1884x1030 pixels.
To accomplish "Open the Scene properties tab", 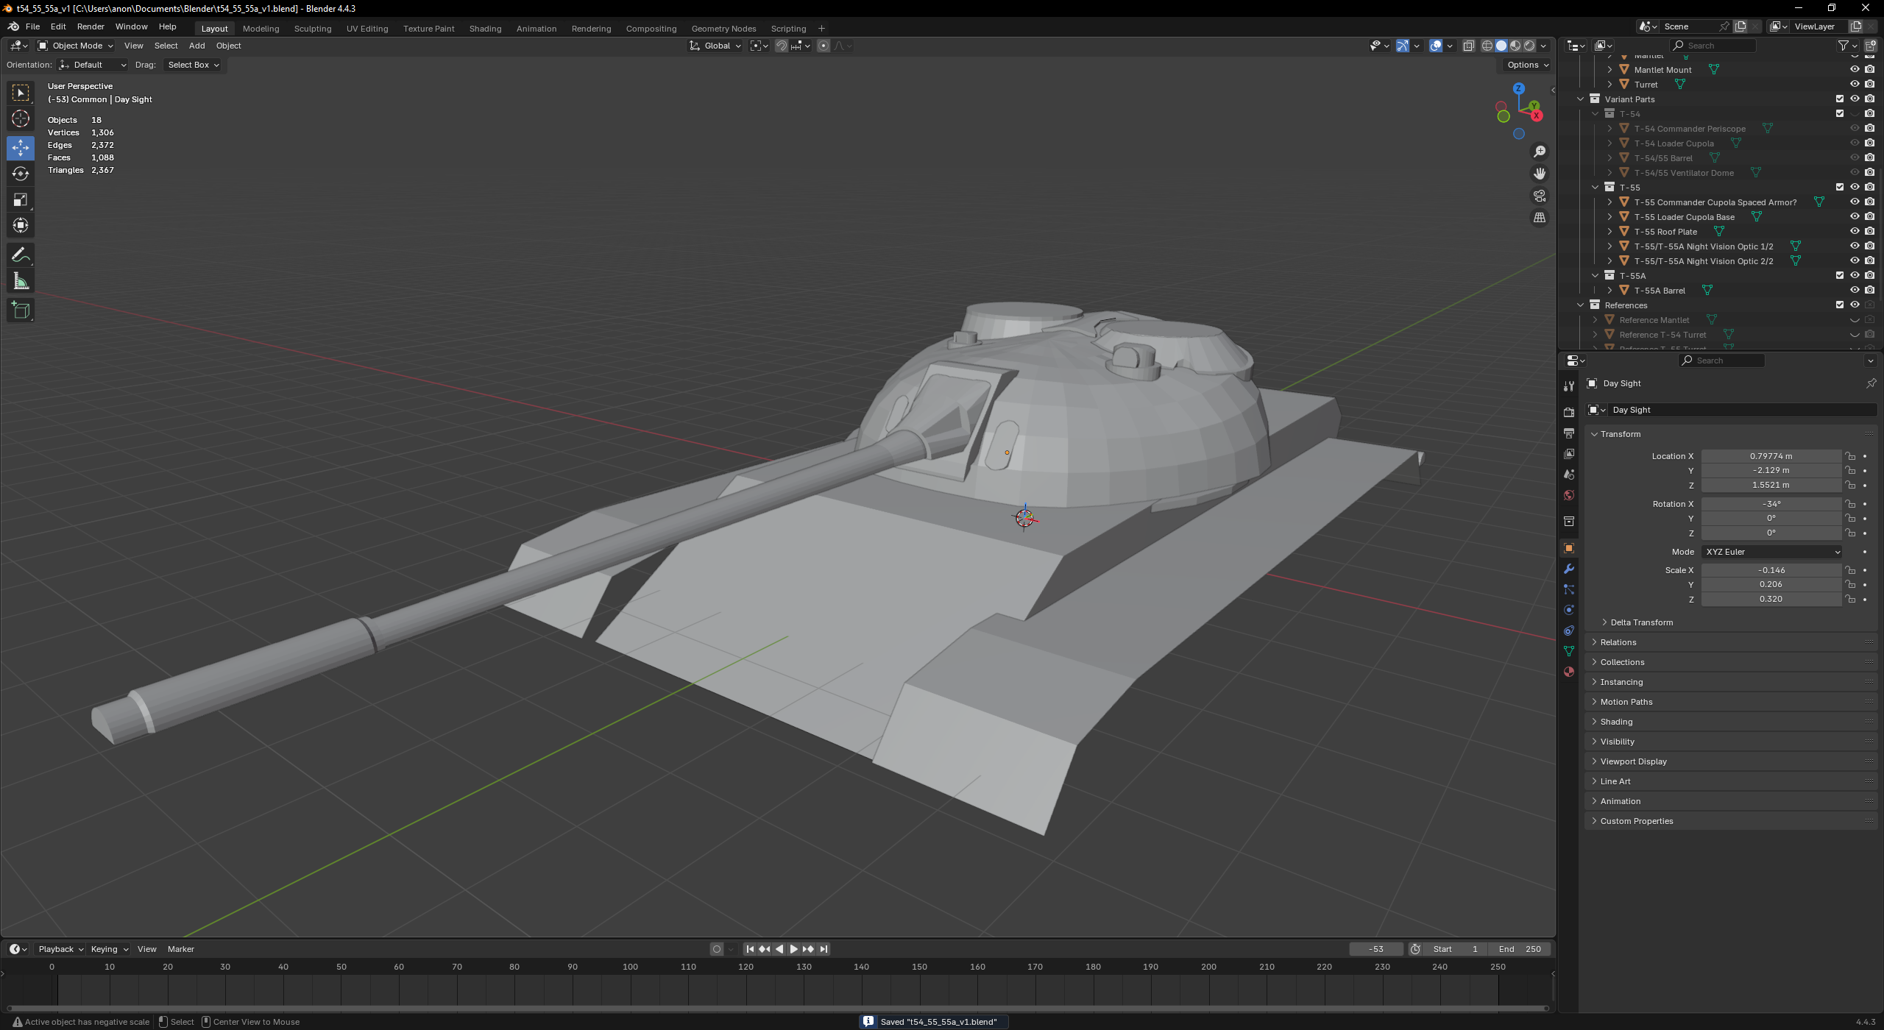I will 1569,475.
